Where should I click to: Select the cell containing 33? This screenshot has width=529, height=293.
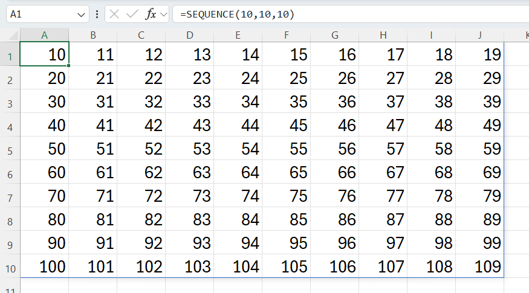(190, 101)
